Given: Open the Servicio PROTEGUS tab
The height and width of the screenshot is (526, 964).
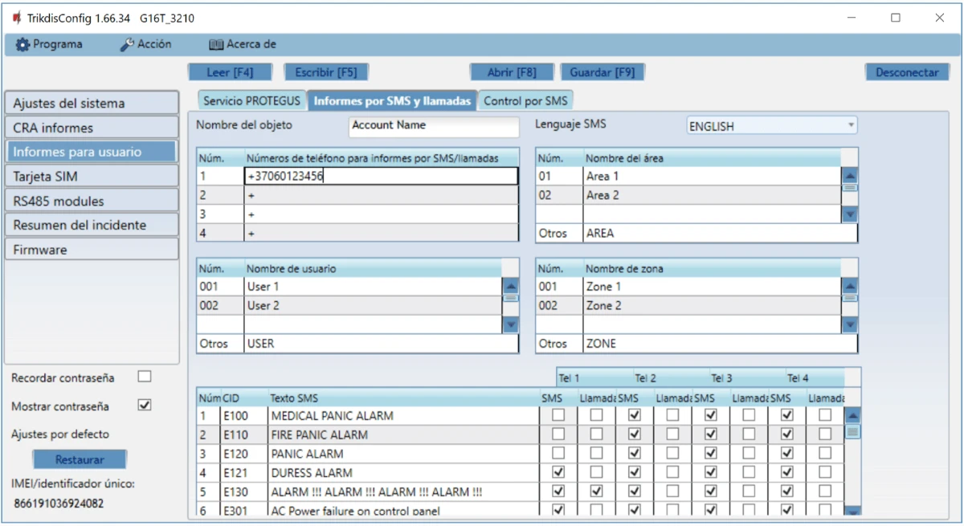Looking at the screenshot, I should pyautogui.click(x=251, y=101).
